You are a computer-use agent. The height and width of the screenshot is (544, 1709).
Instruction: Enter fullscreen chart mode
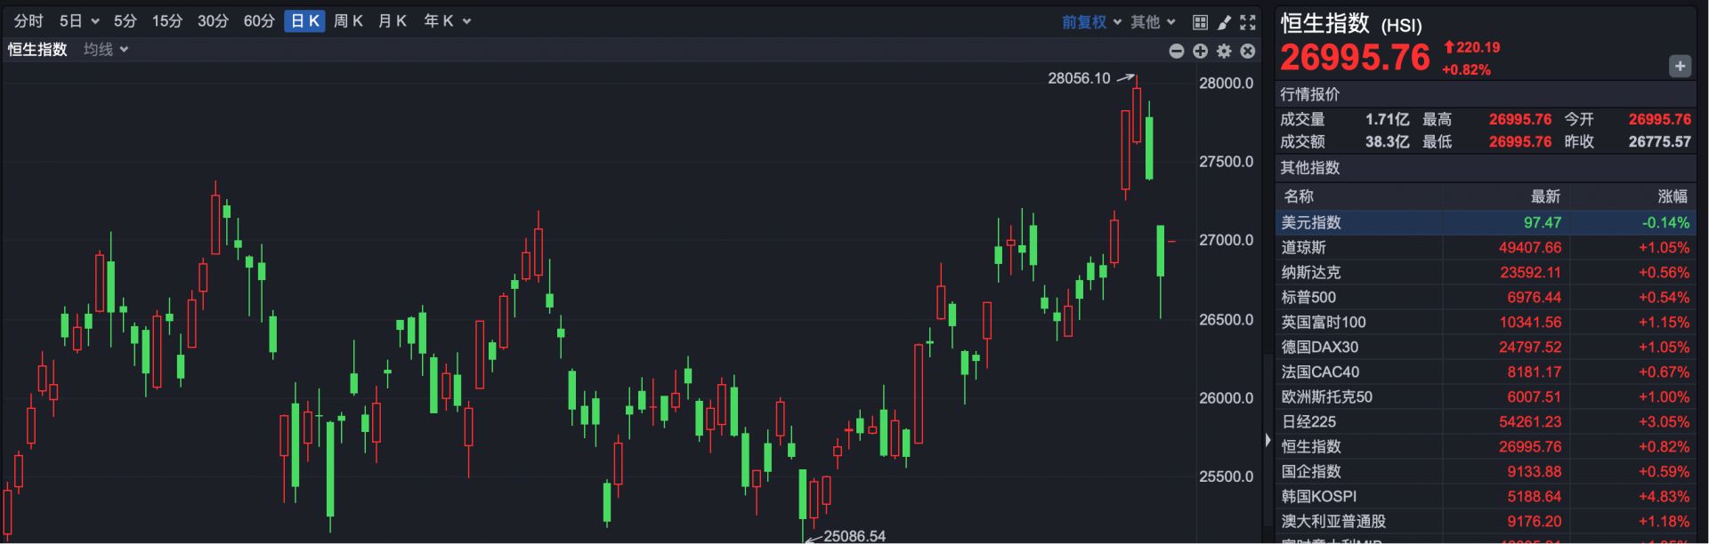click(x=1248, y=21)
